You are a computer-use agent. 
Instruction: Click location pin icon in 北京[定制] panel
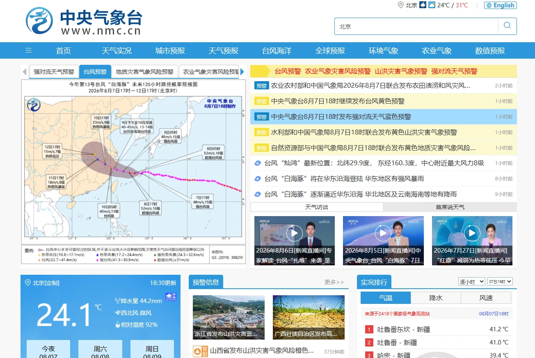(28, 283)
